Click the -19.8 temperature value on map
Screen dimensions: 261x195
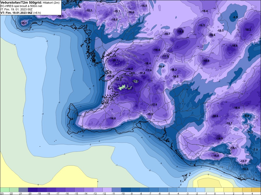pos(181,32)
